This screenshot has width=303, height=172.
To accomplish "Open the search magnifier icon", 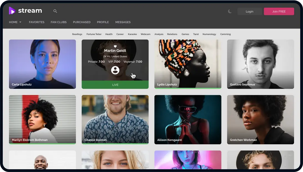I will (x=55, y=11).
